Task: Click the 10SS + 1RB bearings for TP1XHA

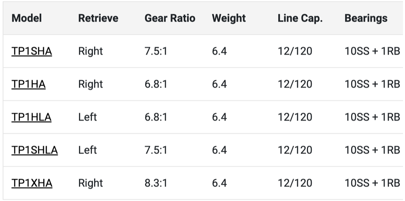Action: pos(372,183)
